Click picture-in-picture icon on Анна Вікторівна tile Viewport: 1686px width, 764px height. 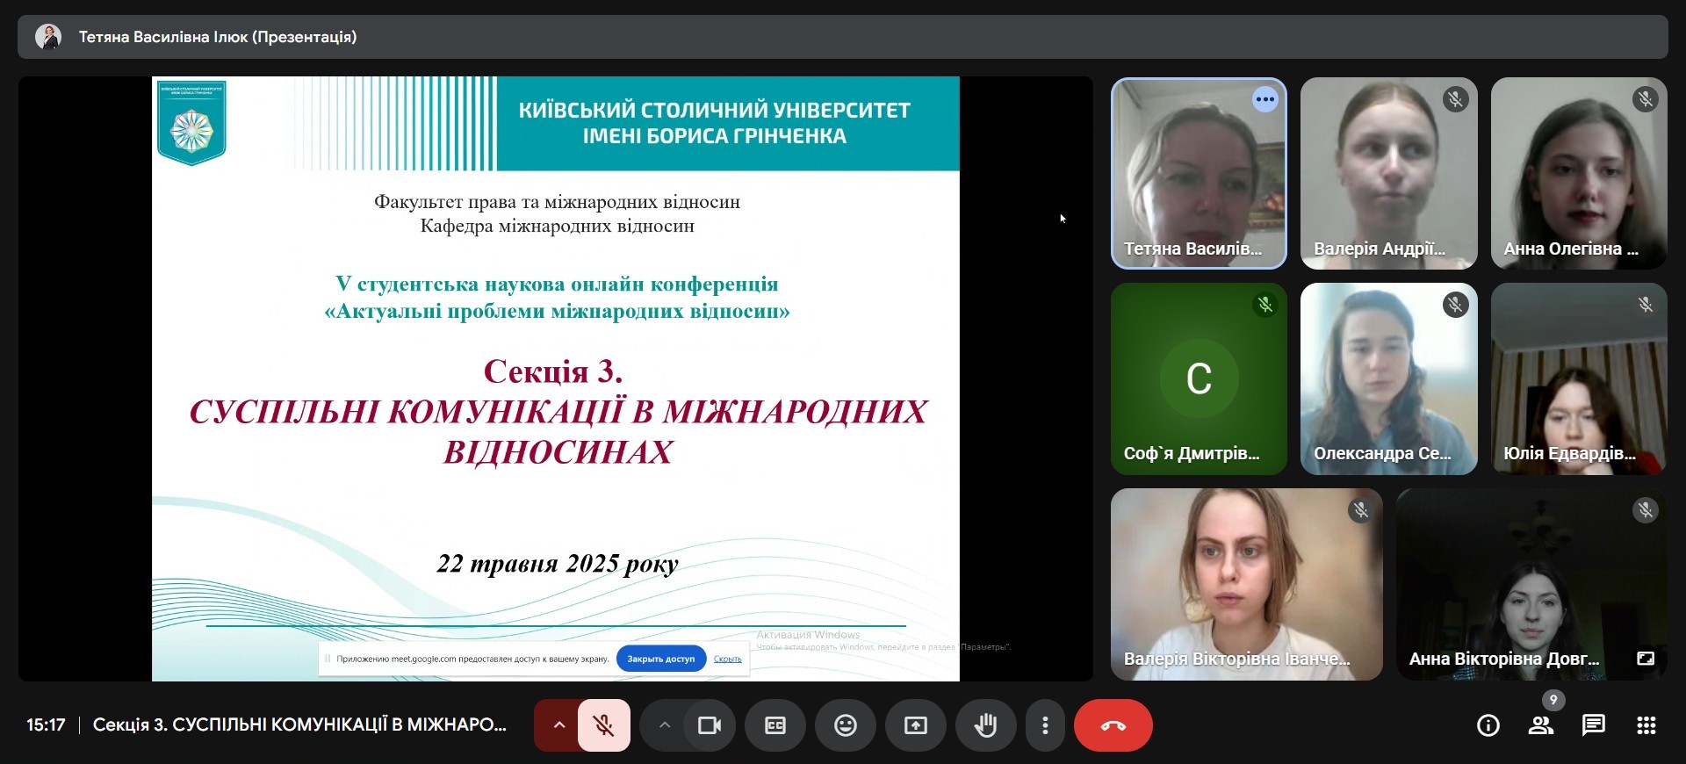(x=1646, y=659)
